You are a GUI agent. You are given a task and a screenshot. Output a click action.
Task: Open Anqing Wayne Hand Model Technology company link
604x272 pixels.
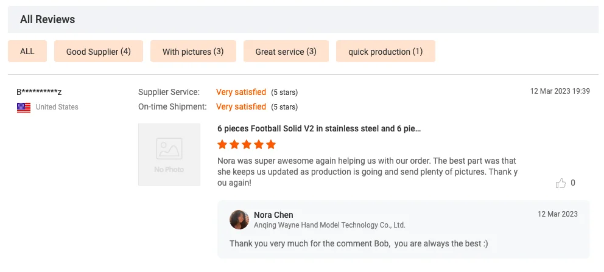click(329, 225)
